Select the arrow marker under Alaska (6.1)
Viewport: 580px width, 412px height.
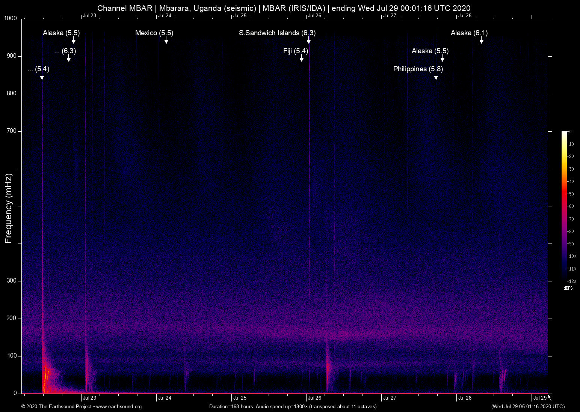pyautogui.click(x=481, y=41)
